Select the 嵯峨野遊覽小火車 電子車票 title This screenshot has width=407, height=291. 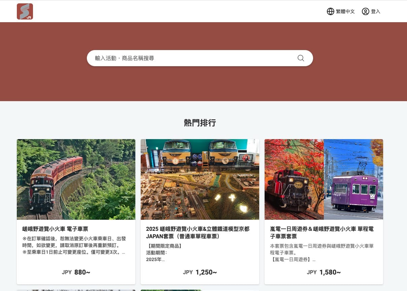pos(55,229)
